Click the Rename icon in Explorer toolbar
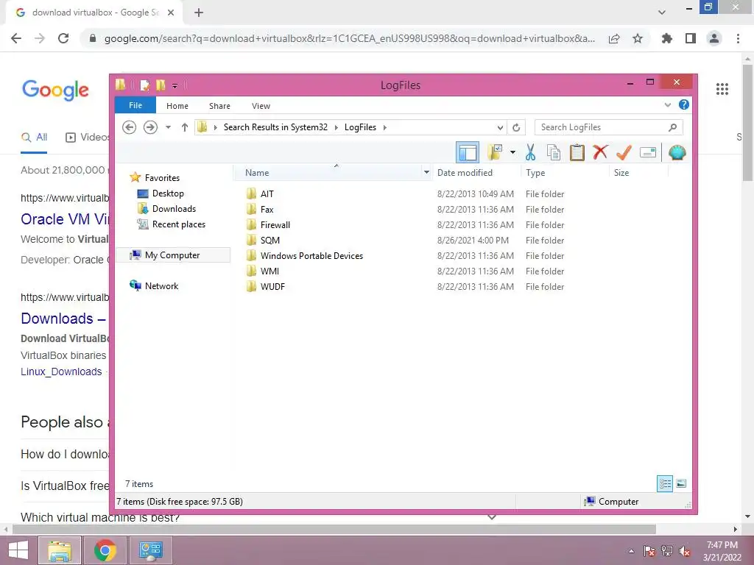This screenshot has height=565, width=754. point(648,153)
